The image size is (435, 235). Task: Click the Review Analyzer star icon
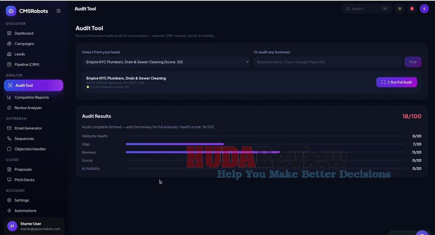click(9, 107)
